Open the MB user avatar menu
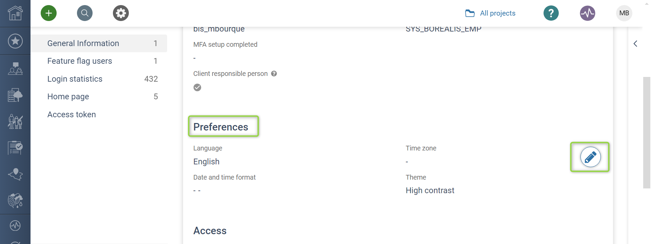This screenshot has width=651, height=244. click(x=624, y=13)
